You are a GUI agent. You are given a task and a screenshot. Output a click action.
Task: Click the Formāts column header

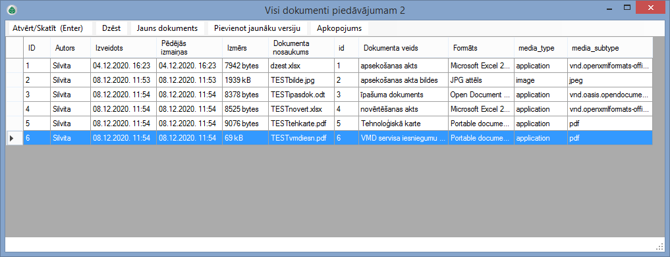481,48
